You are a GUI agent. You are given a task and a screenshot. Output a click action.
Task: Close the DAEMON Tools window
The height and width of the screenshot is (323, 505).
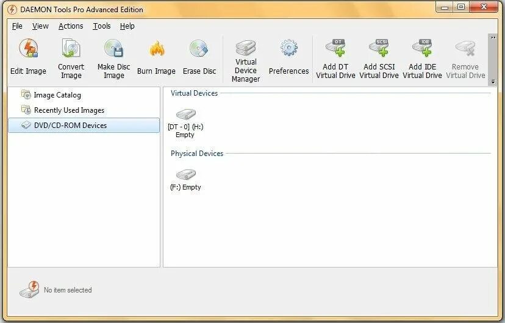click(484, 7)
